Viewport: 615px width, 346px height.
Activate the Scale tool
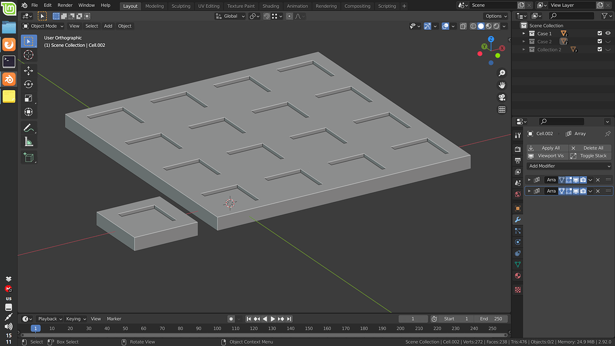(29, 98)
